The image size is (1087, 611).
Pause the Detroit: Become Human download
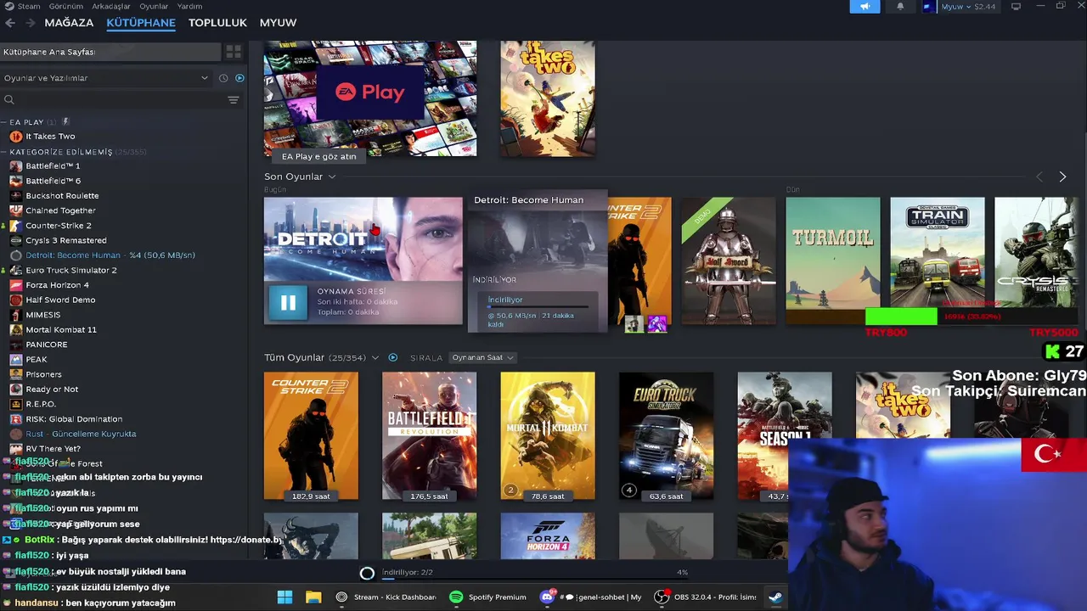288,302
